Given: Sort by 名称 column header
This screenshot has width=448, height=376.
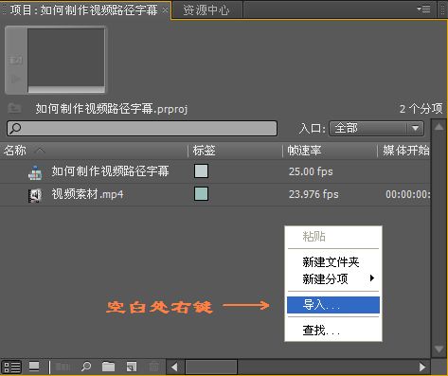Looking at the screenshot, I should coord(15,151).
